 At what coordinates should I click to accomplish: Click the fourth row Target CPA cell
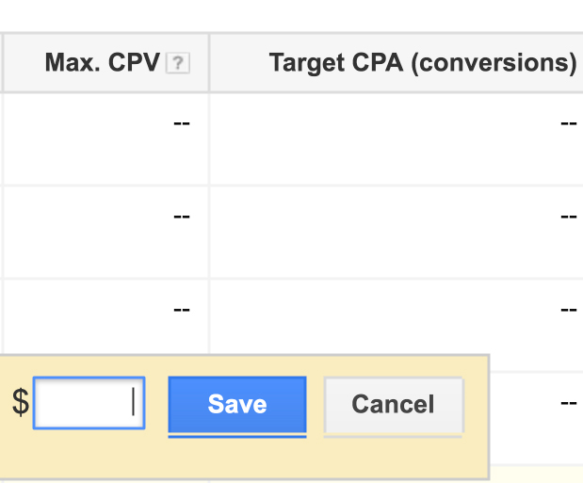(x=568, y=404)
